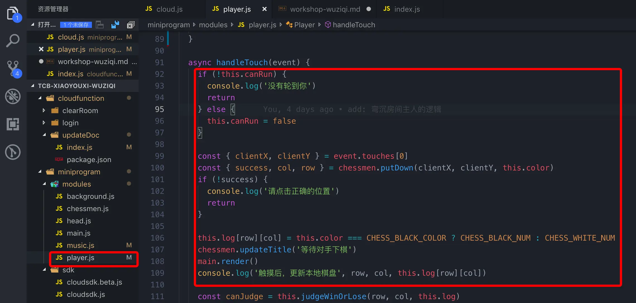This screenshot has width=636, height=303.
Task: Open chessmen.js in the file tree
Action: click(x=87, y=209)
